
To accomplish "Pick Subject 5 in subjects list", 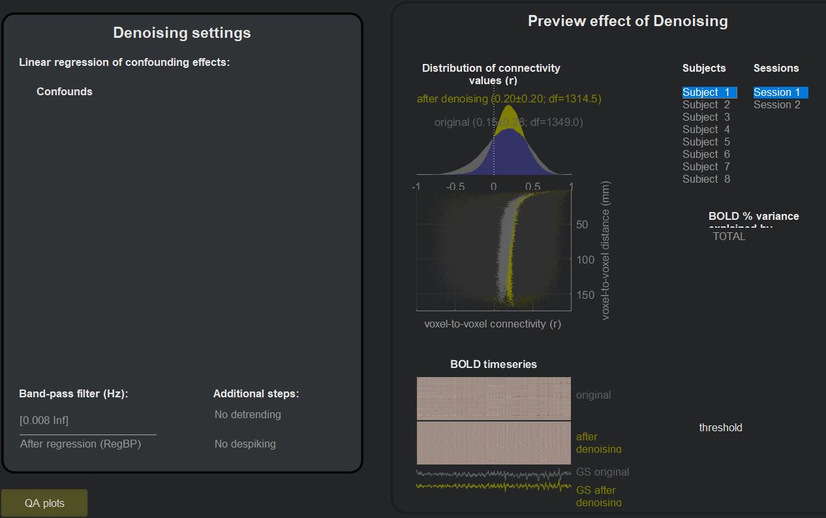I will [707, 142].
